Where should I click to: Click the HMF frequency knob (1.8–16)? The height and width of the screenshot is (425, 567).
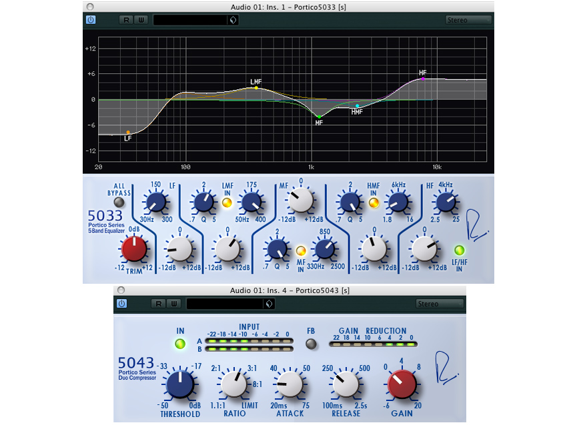point(398,203)
